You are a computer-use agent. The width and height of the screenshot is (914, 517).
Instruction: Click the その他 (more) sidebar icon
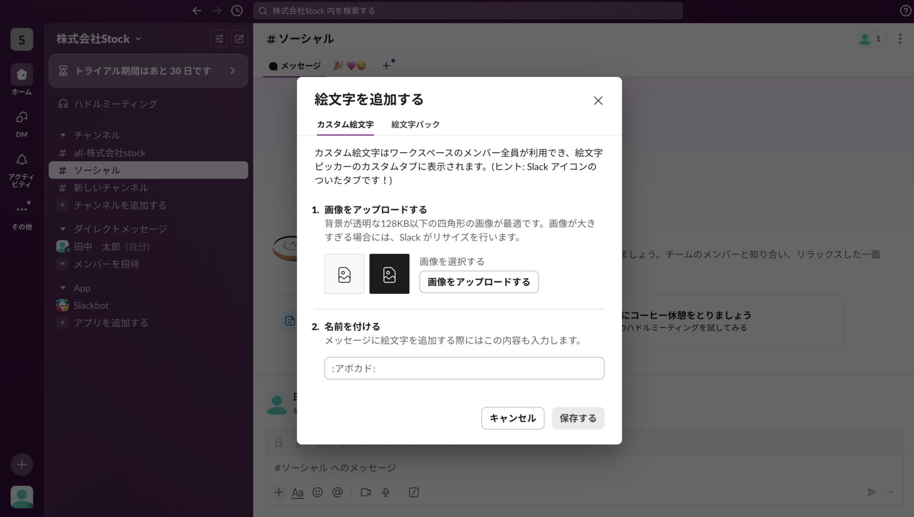(x=21, y=208)
